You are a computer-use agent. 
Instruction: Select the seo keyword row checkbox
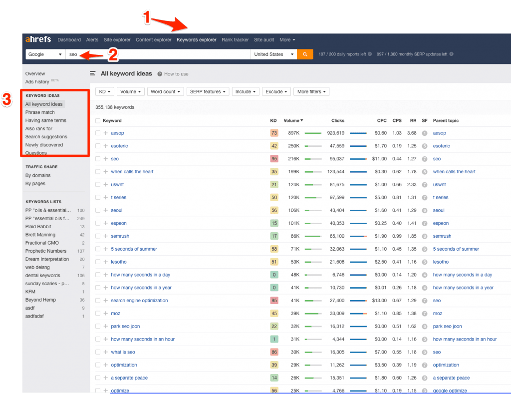pyautogui.click(x=98, y=159)
